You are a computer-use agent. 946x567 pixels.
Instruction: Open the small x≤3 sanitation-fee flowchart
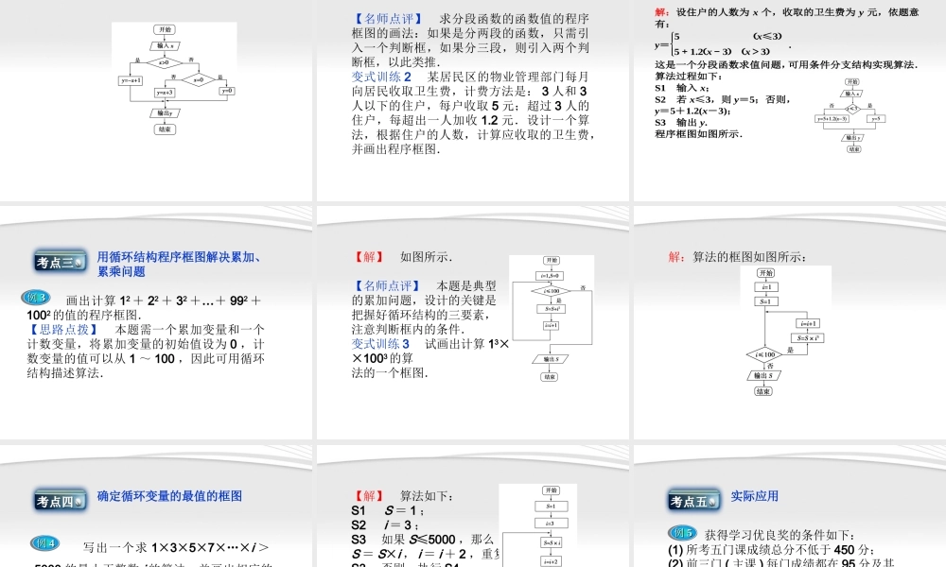(x=851, y=115)
